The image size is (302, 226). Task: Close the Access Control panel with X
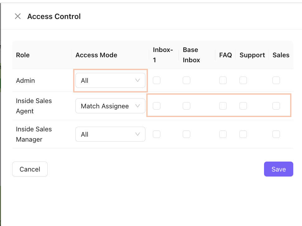coord(18,16)
